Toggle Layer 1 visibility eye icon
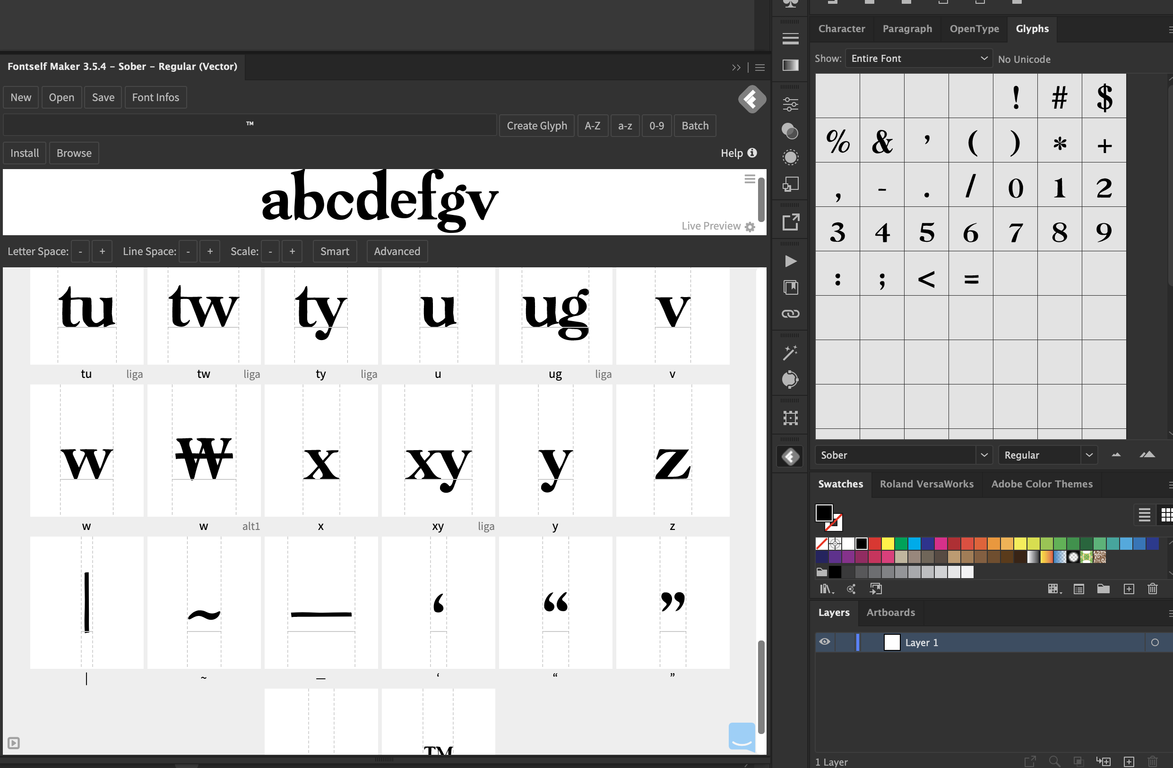1173x768 pixels. [x=824, y=642]
